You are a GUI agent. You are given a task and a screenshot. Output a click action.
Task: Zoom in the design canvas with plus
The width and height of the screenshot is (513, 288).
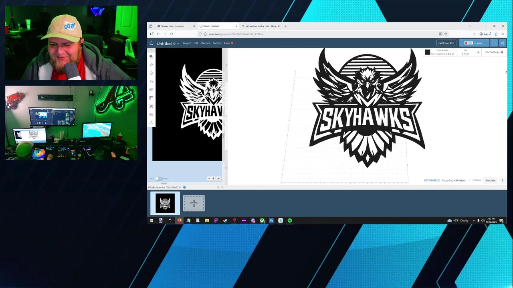pos(213,178)
